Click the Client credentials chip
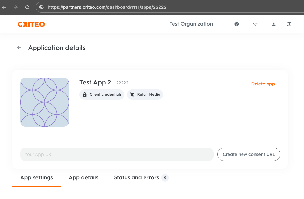This screenshot has height=199, width=304. (x=102, y=95)
